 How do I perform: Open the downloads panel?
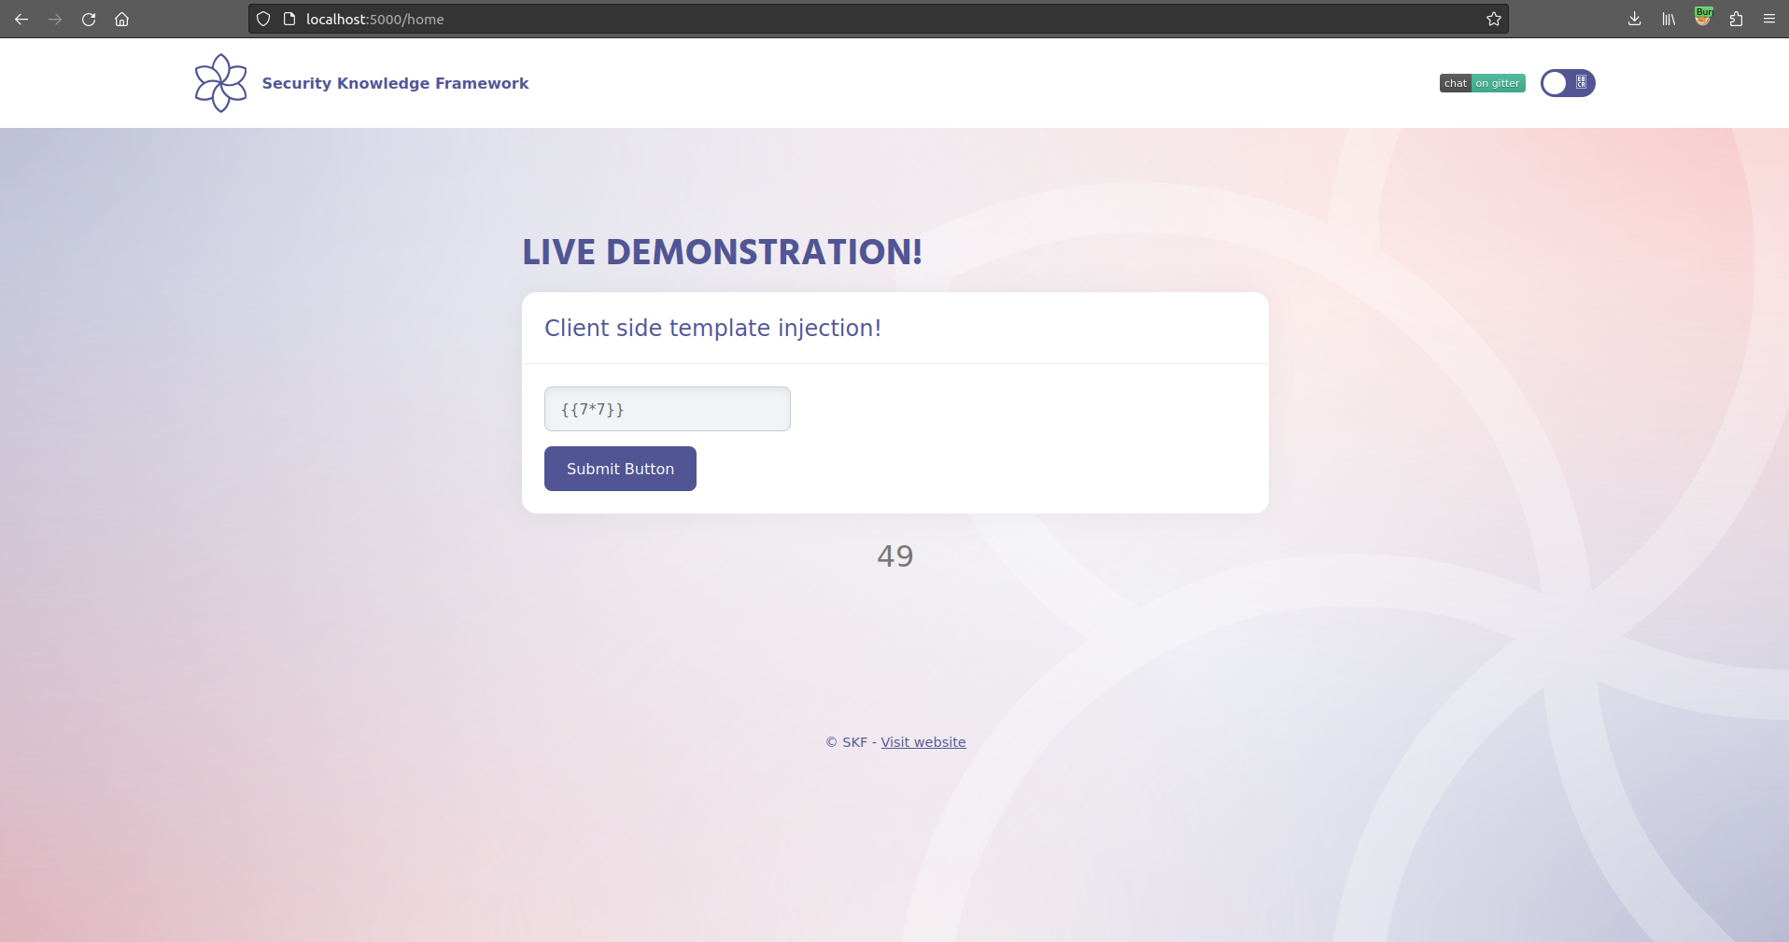click(1634, 19)
